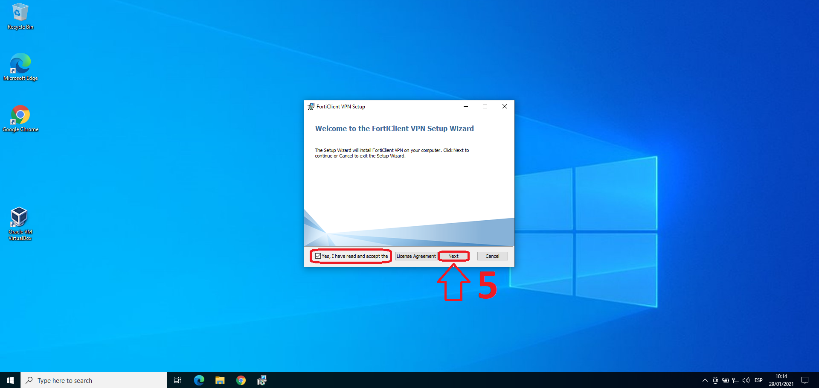Select the Oracle VM VirtualBox desktop icon
The image size is (819, 388).
tap(20, 223)
